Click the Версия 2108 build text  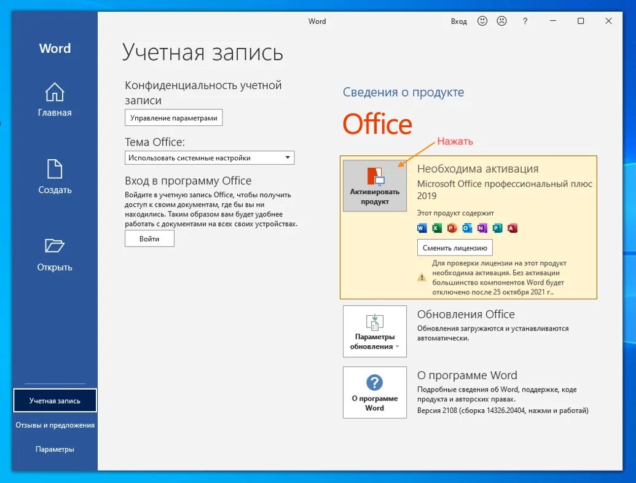[503, 410]
